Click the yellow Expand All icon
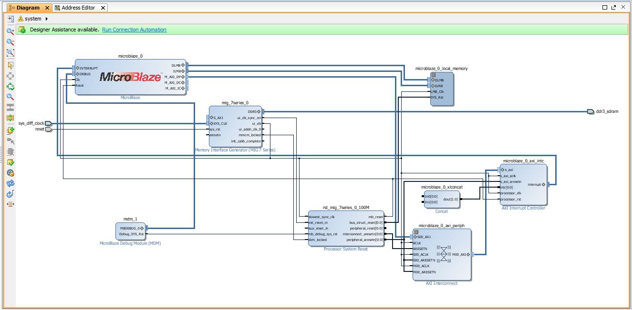This screenshot has height=310, width=632. pyautogui.click(x=10, y=118)
